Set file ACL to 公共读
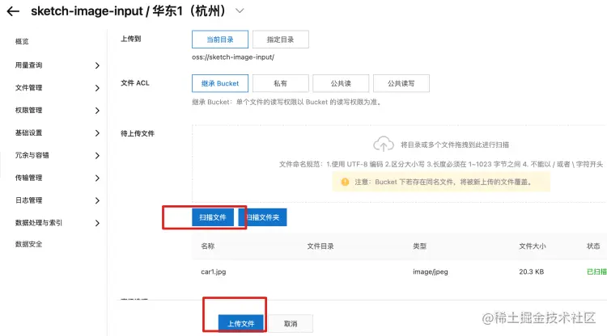Image resolution: width=607 pixels, height=336 pixels. 341,83
